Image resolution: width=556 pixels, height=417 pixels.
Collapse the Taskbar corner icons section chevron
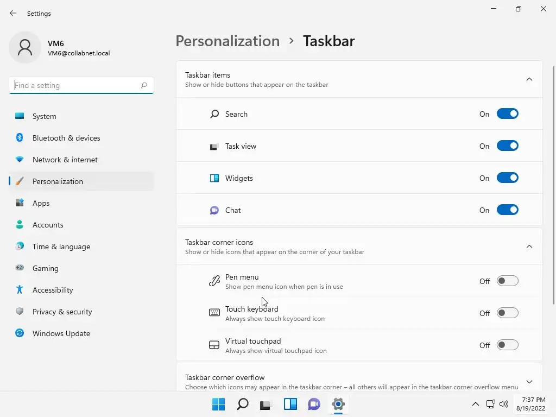click(x=529, y=247)
